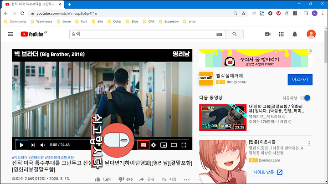This screenshot has height=184, width=328.
Task: Open the 내 안의 그놈 video thumbnail
Action: (x=223, y=118)
